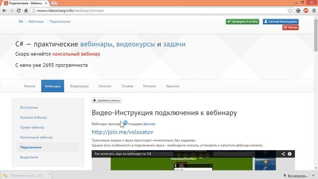Open Вступление in the sidebar
This screenshot has width=318, height=179.
click(x=29, y=107)
